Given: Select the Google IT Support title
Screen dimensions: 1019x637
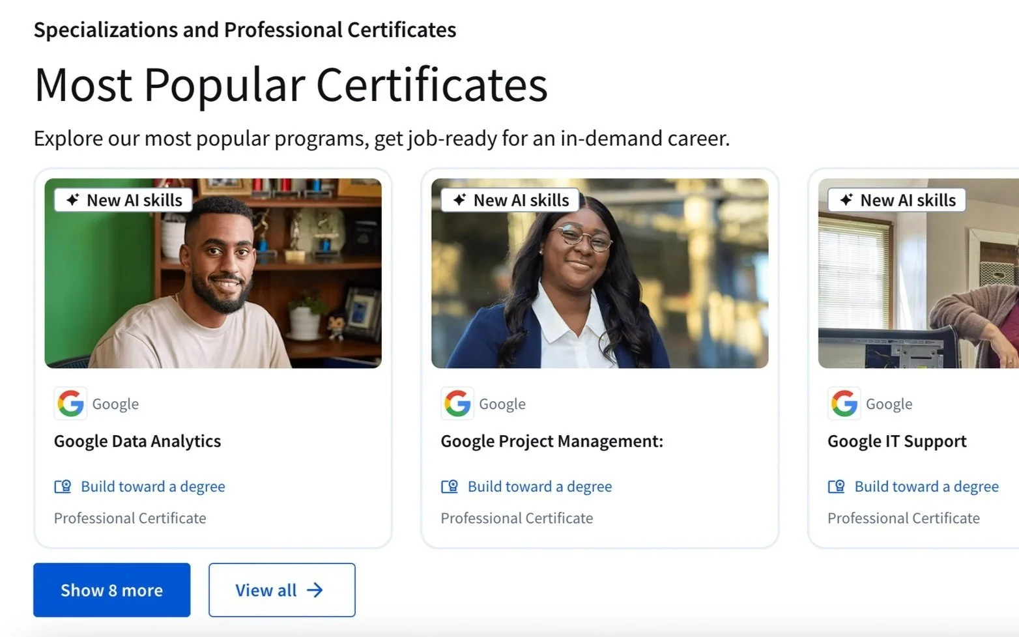Looking at the screenshot, I should tap(897, 442).
